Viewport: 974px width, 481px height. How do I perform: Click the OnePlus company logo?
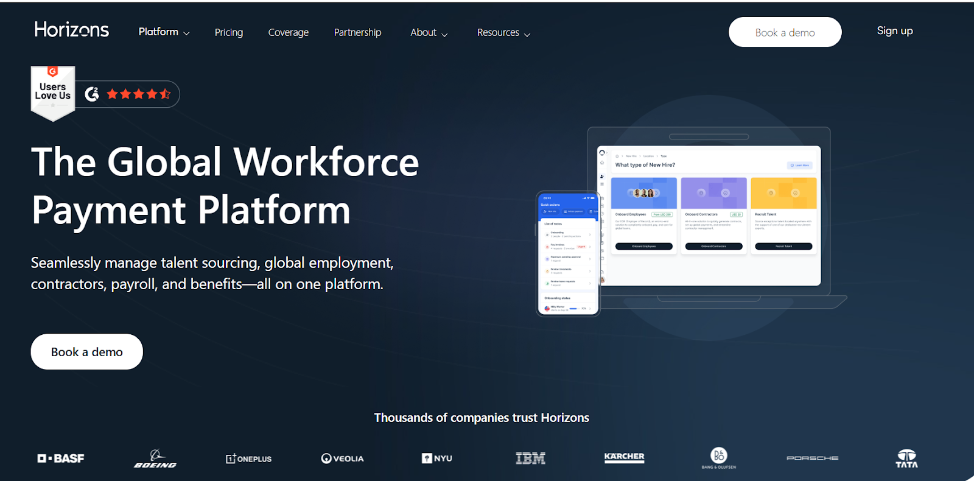tap(248, 458)
